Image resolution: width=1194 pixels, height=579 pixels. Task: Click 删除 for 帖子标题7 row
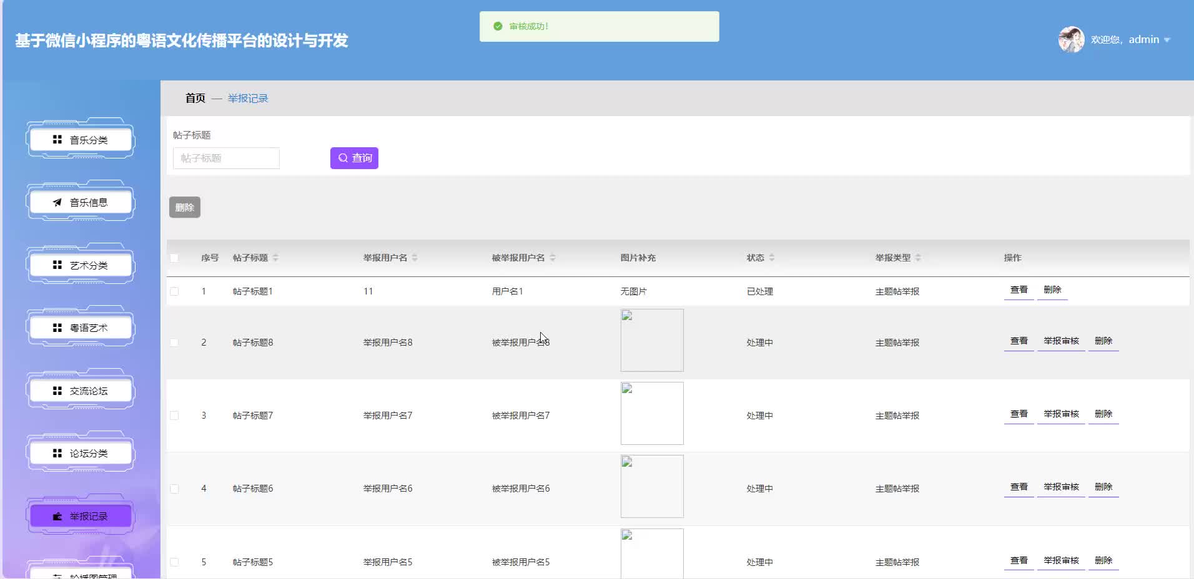[1103, 414]
